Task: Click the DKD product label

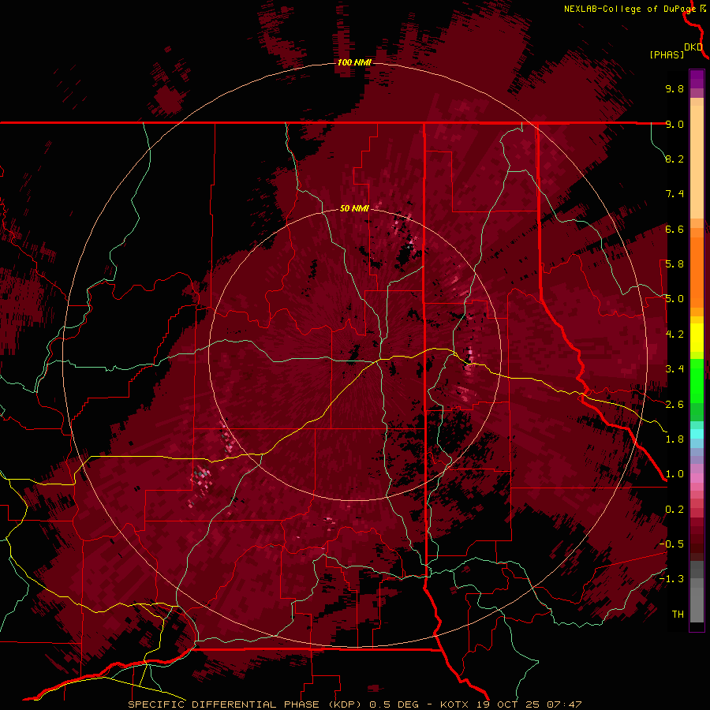Action: pyautogui.click(x=693, y=47)
